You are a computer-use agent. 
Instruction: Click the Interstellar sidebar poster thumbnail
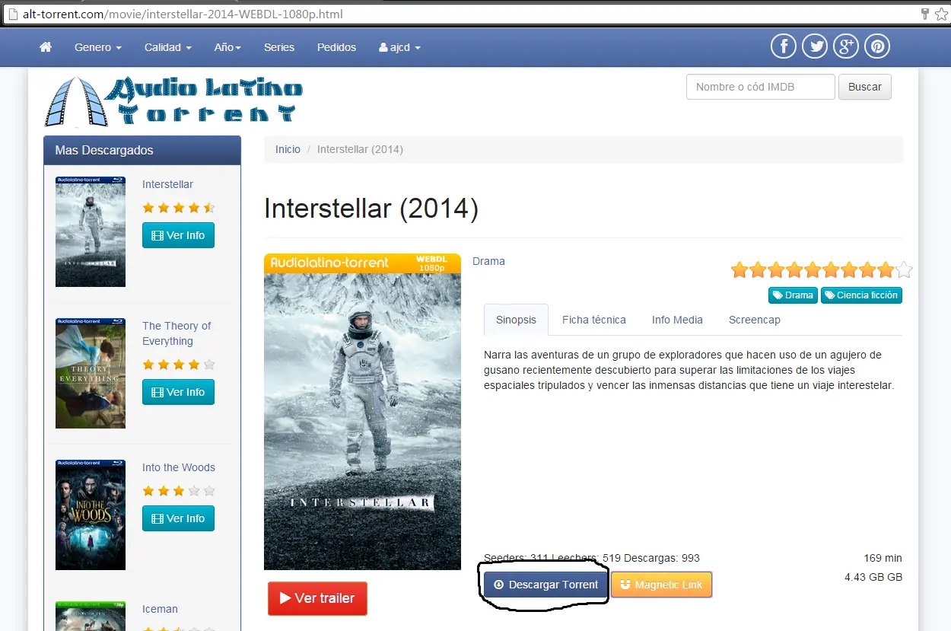(91, 231)
